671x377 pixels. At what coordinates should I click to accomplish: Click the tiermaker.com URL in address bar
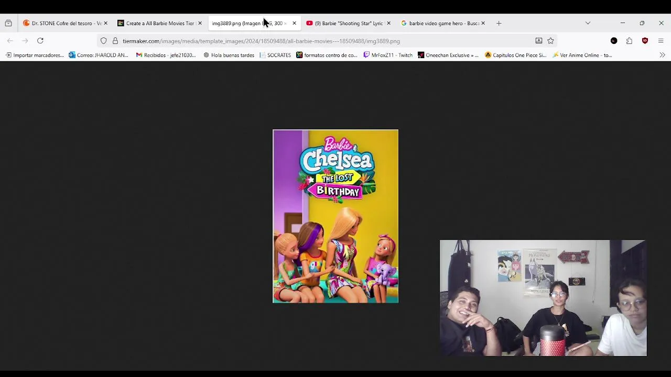261,41
